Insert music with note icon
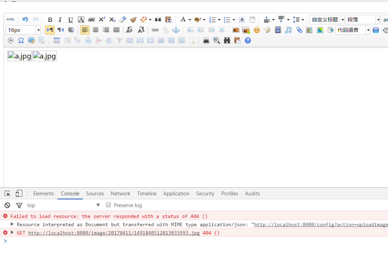Screen dimensions: 388x274 tap(288, 30)
